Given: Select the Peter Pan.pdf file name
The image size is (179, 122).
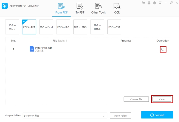Looking at the screenshot, I should [43, 48].
